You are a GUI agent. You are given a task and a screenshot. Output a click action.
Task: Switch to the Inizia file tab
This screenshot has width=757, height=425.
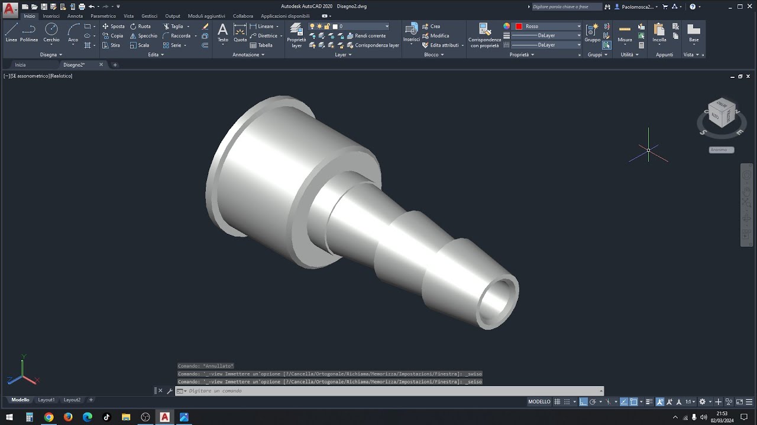[20, 65]
